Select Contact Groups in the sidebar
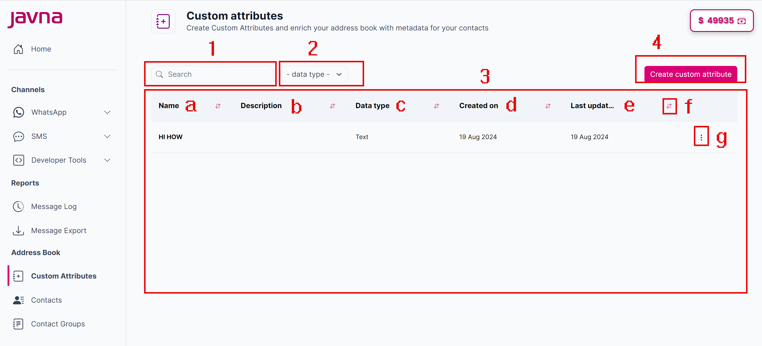The image size is (762, 346). (x=58, y=324)
